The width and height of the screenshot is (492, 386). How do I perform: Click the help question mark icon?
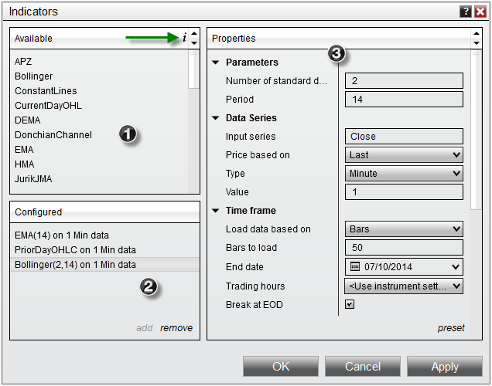465,12
